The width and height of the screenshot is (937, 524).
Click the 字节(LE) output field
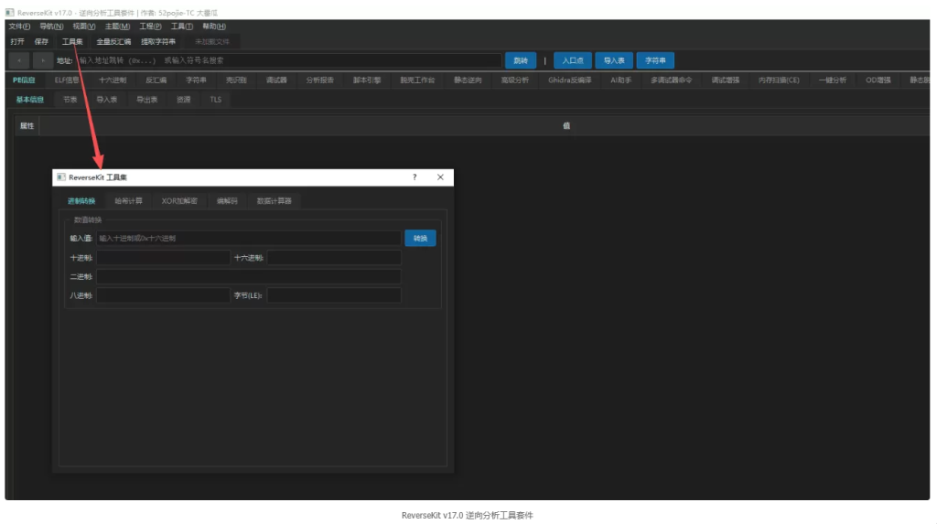(x=334, y=295)
